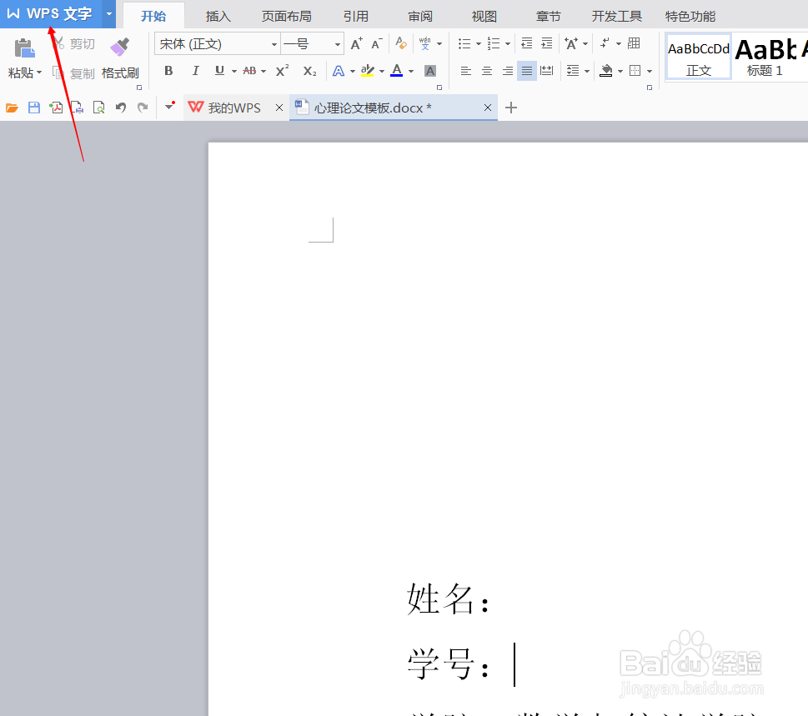Expand highlight color dropdown arrow
Image resolution: width=808 pixels, height=716 pixels.
pyautogui.click(x=382, y=71)
